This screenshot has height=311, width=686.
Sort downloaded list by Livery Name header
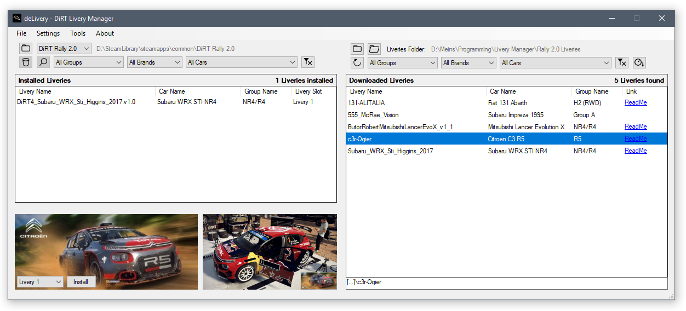tap(416, 91)
